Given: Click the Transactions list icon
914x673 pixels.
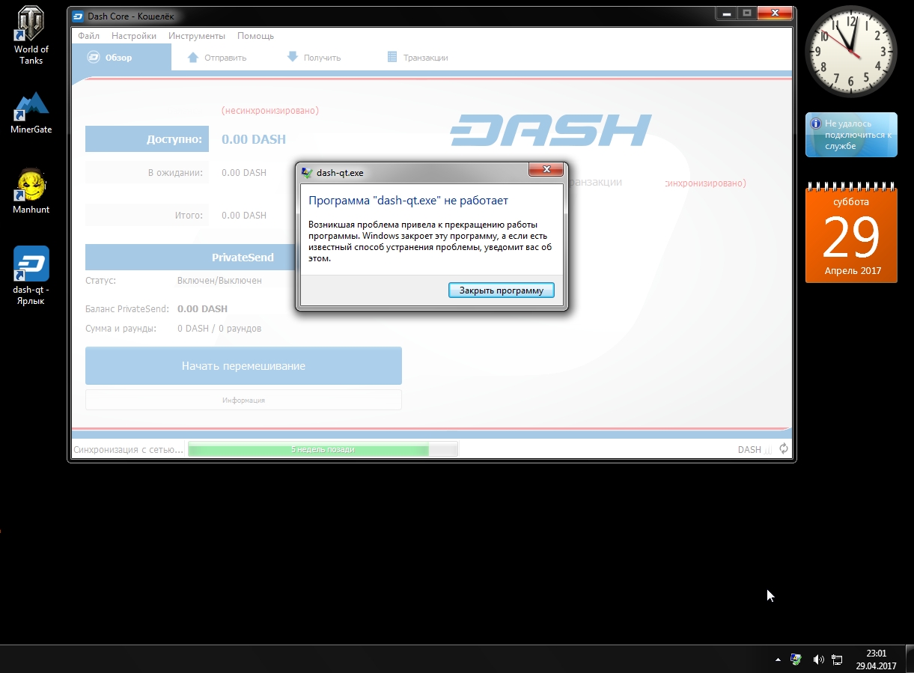Looking at the screenshot, I should pyautogui.click(x=392, y=57).
